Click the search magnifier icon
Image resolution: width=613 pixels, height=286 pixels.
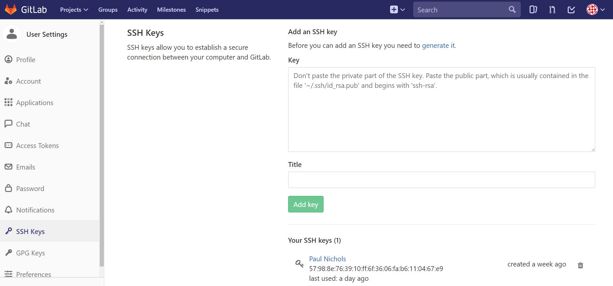click(x=512, y=10)
